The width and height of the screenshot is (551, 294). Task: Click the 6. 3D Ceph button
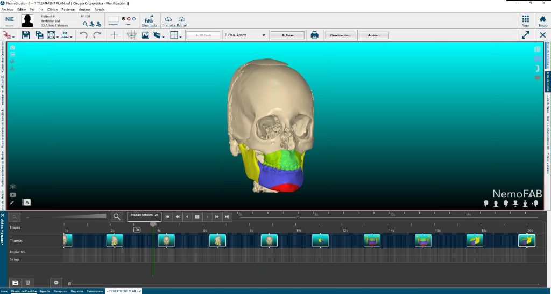203,35
